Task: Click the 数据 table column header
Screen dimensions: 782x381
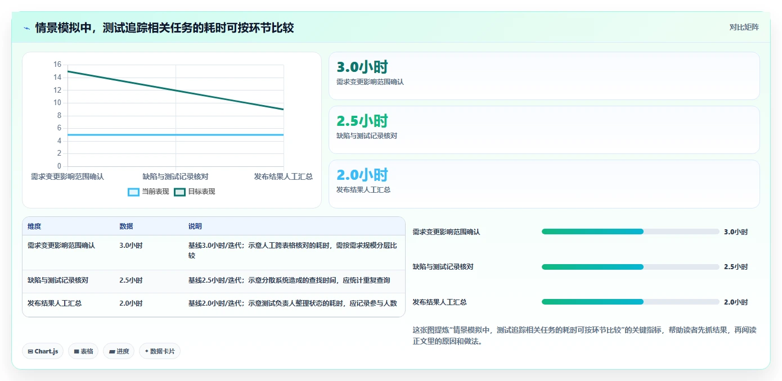Action: pyautogui.click(x=126, y=226)
